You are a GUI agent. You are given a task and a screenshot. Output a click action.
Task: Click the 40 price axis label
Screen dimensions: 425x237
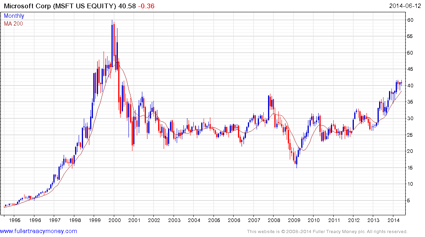pos(410,86)
